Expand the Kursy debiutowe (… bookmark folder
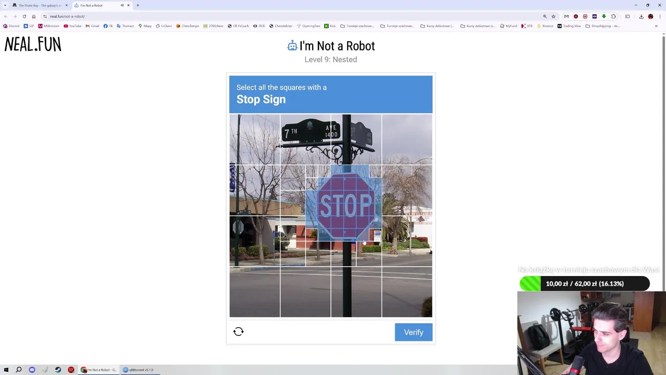The height and width of the screenshot is (375, 666). click(x=437, y=26)
